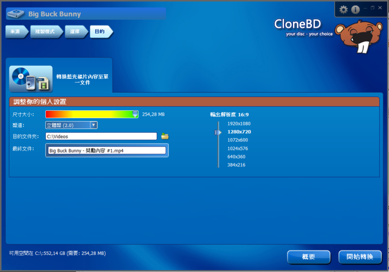Screen dimensions: 389x272
Task: Select 1920x1080 output resolution
Action: 239,124
